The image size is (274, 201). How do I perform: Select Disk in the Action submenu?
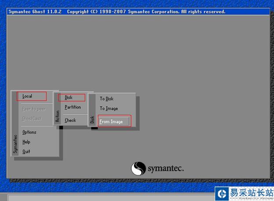click(x=68, y=97)
